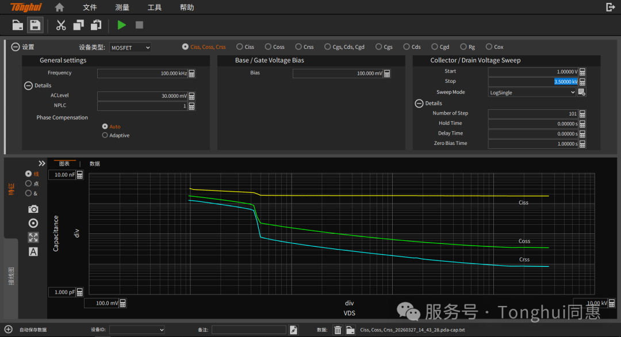This screenshot has width=621, height=337.
Task: Click the Open folder icon in toolbar
Action: tap(18, 25)
